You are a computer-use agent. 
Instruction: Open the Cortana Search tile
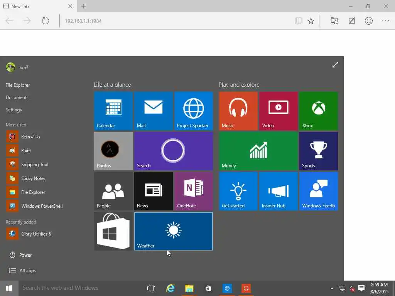coord(174,151)
